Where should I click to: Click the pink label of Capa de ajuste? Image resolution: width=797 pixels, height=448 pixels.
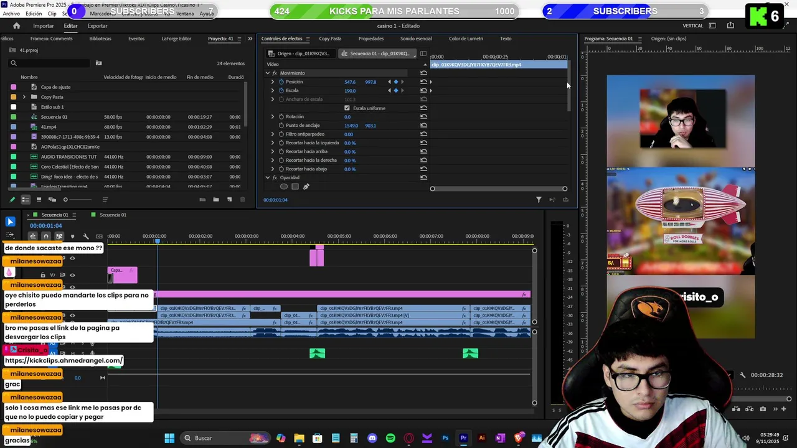point(14,87)
